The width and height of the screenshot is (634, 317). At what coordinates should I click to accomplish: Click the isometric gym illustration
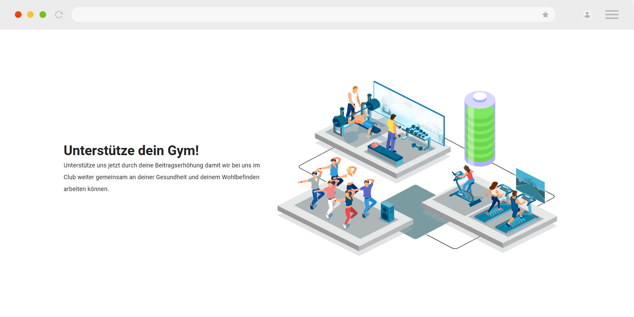click(417, 168)
